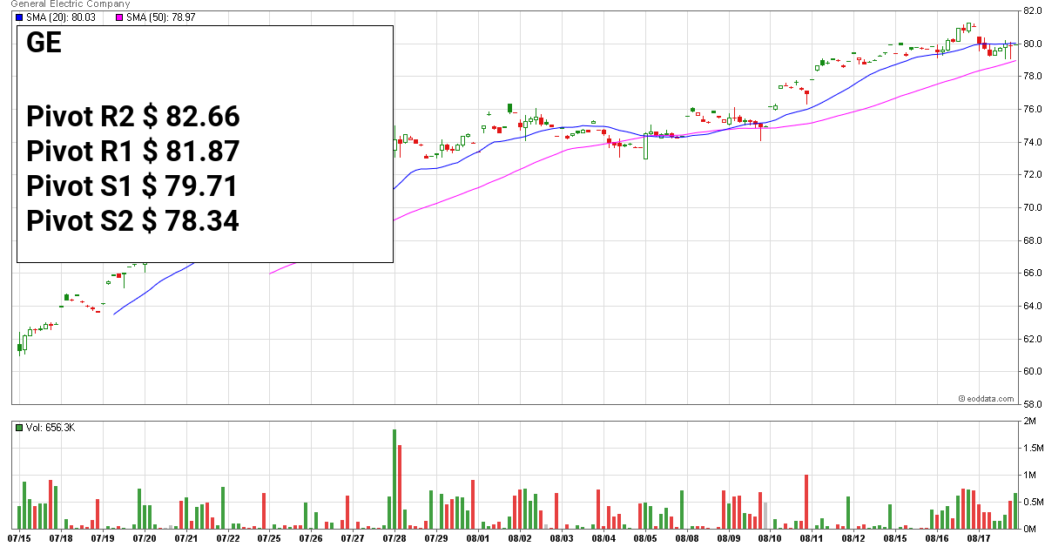Click the 08/11 date axis label
The height and width of the screenshot is (547, 1045).
click(x=812, y=539)
